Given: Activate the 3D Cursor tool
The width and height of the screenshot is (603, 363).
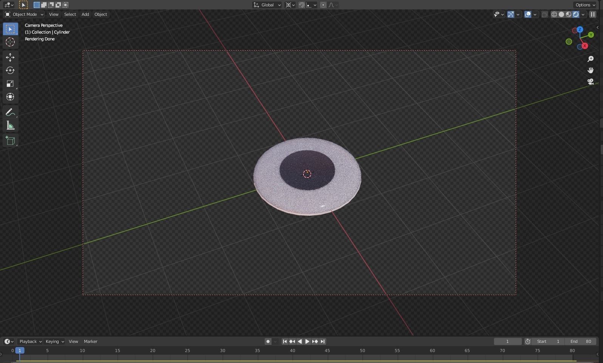Looking at the screenshot, I should click(10, 42).
